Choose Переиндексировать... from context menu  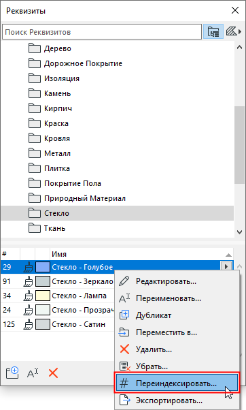pos(177,383)
